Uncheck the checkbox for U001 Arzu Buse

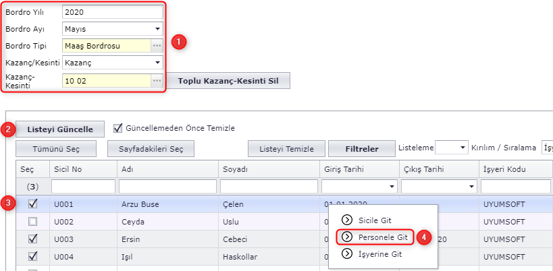click(32, 204)
